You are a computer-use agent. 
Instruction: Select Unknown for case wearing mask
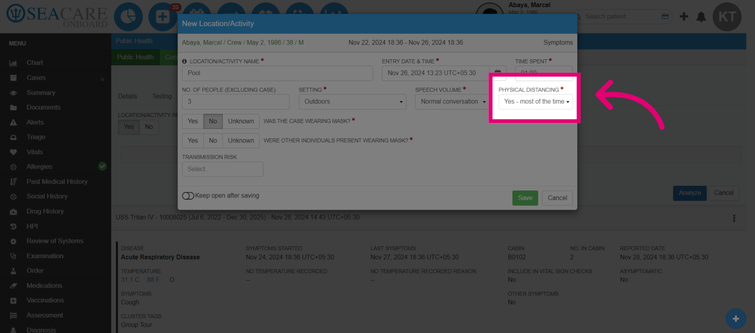(241, 121)
